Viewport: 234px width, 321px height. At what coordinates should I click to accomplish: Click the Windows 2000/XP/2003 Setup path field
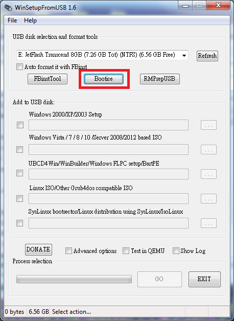pos(108,125)
